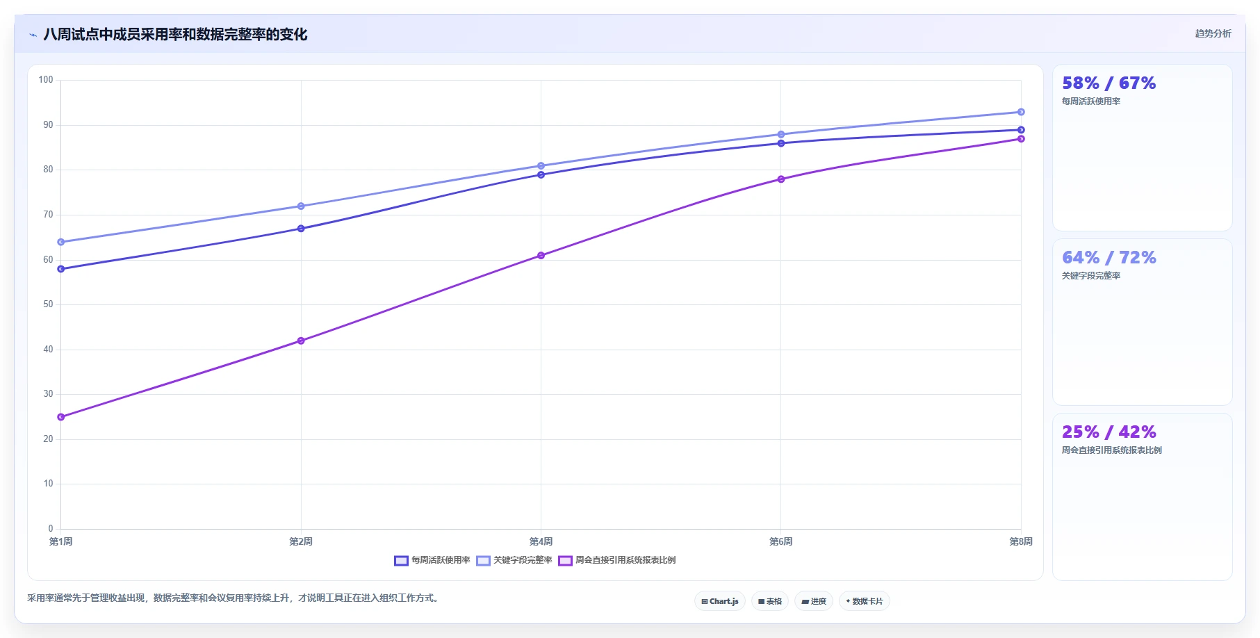Open the 25% / 42% stat card
The width and height of the screenshot is (1260, 638).
coord(1143,497)
